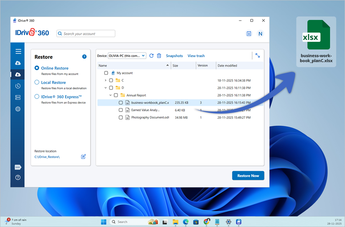Image resolution: width=345 pixels, height=227 pixels.
Task: Expand the C drive folder tree node
Action: (x=105, y=80)
